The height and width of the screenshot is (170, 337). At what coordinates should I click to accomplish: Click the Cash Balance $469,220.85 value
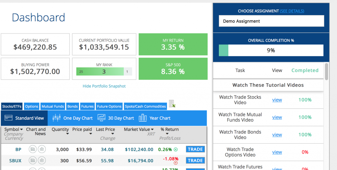35,47
